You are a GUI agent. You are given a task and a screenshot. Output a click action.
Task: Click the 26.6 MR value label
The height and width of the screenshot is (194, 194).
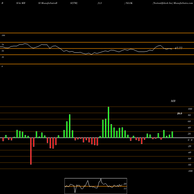(180, 114)
